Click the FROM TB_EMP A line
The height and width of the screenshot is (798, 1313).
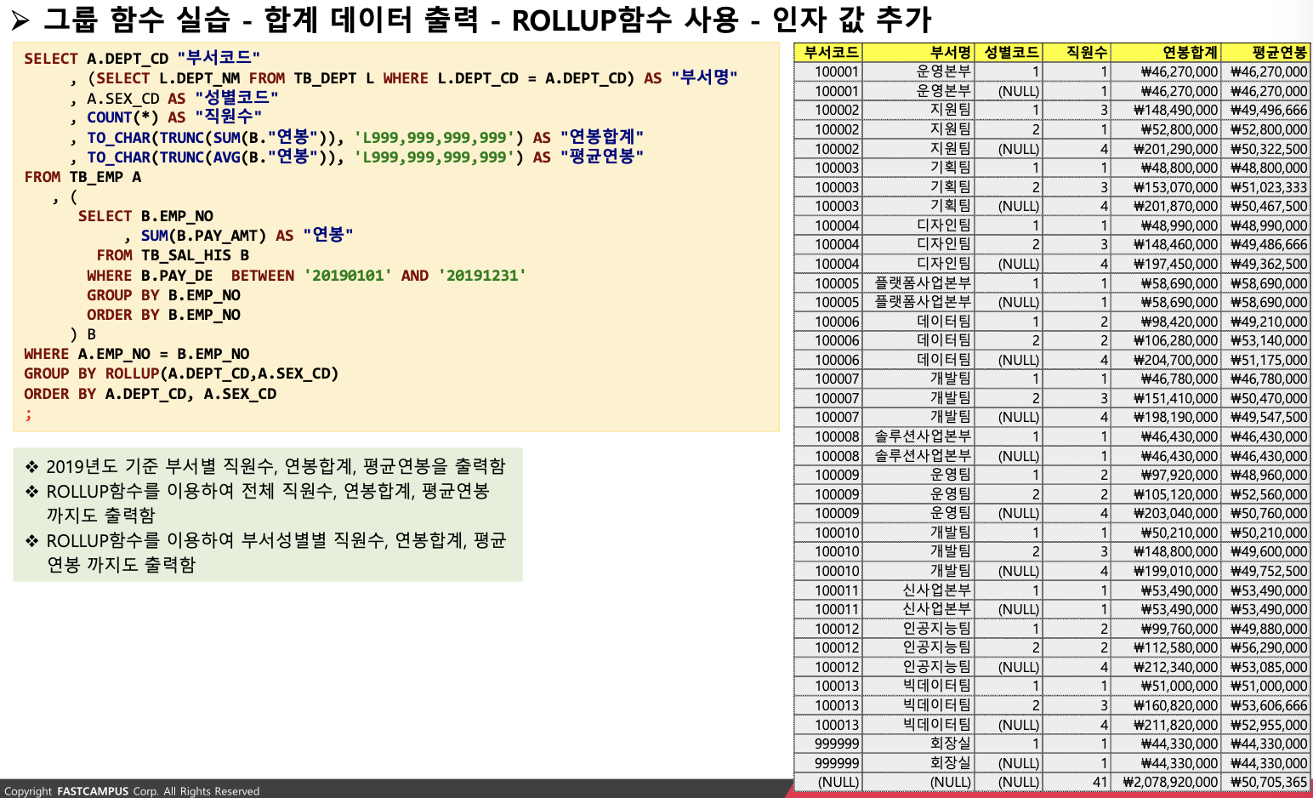coord(82,177)
